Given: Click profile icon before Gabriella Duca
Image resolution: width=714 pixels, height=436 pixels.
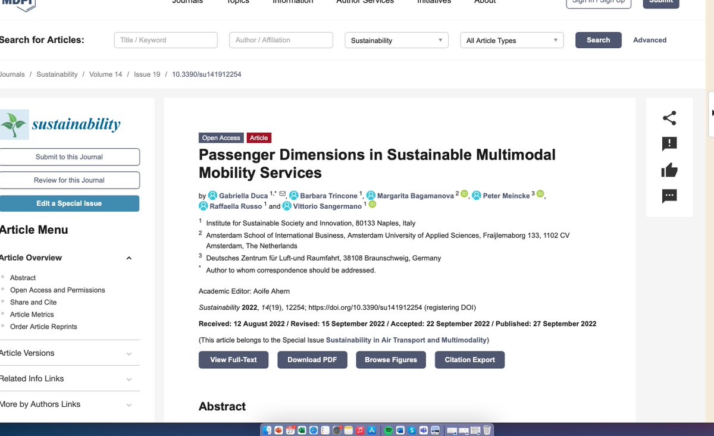Looking at the screenshot, I should pos(212,195).
